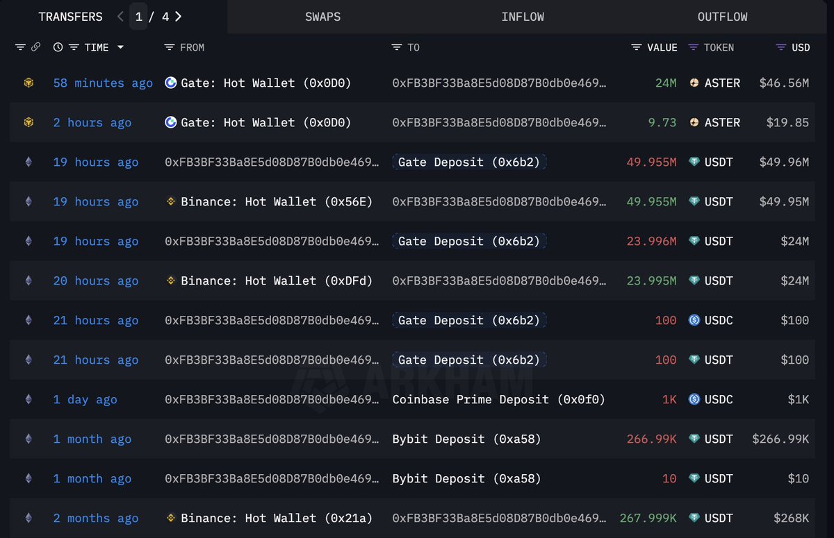This screenshot has height=538, width=834.
Task: Open the TOKEN column filter
Action: tap(693, 47)
